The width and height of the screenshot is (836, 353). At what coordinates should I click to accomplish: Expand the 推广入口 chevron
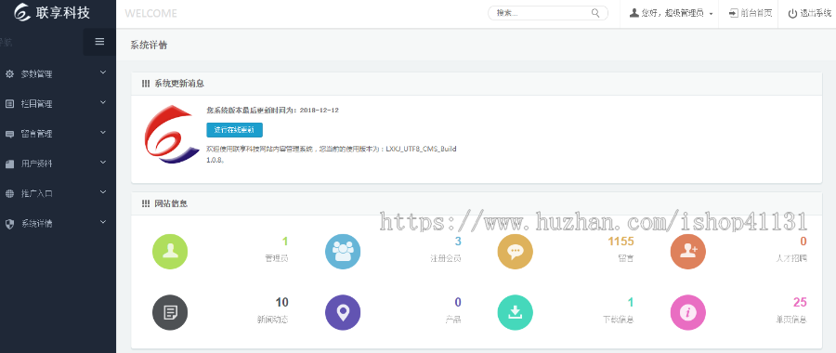(x=103, y=192)
